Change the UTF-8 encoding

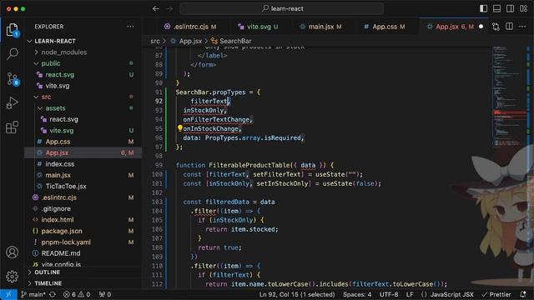tap(389, 294)
